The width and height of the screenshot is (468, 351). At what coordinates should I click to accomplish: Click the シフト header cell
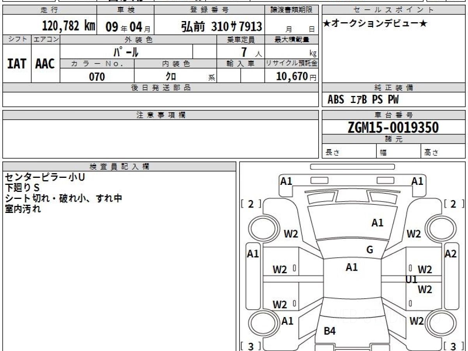tap(17, 39)
